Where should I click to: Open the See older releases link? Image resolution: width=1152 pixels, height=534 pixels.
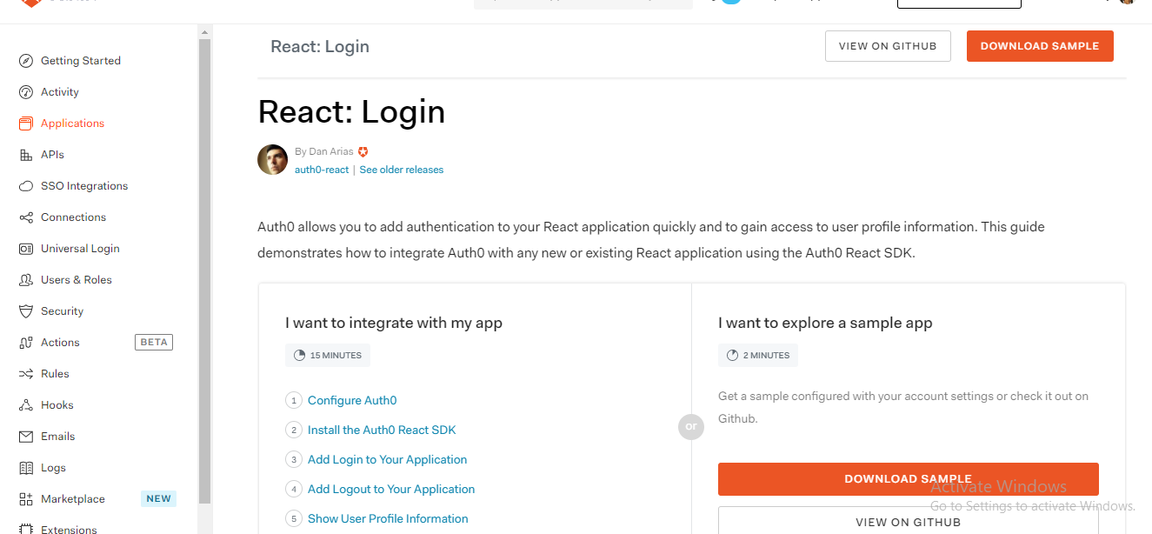pyautogui.click(x=401, y=170)
